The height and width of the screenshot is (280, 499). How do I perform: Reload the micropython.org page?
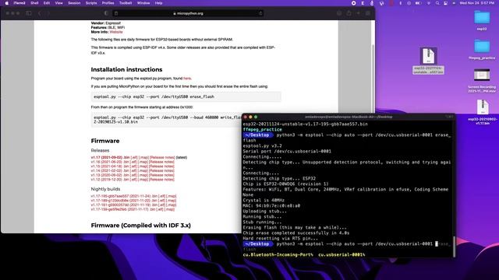coord(260,13)
